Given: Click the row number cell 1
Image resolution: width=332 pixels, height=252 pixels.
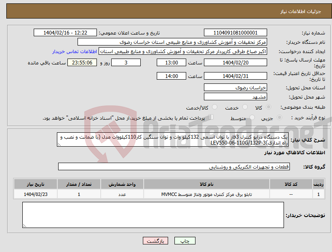Looking at the screenshot, I should pos(318,194).
